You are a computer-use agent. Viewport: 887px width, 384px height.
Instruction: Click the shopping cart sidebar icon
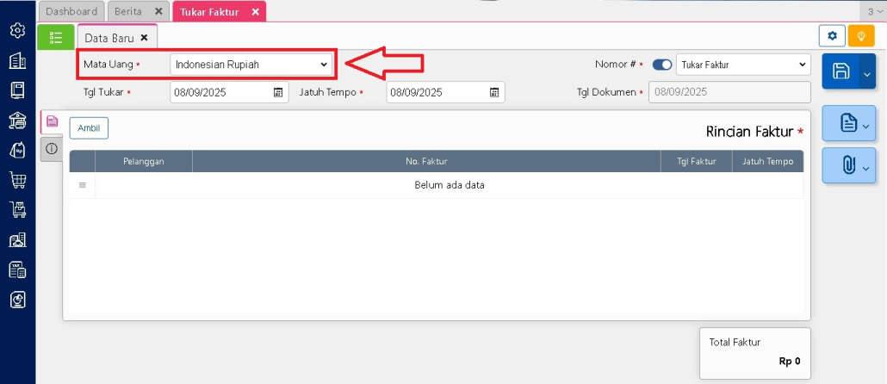click(17, 180)
